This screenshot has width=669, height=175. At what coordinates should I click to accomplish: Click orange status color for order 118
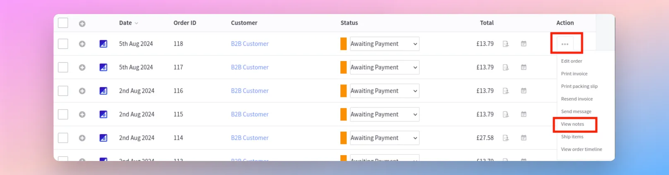pyautogui.click(x=343, y=44)
